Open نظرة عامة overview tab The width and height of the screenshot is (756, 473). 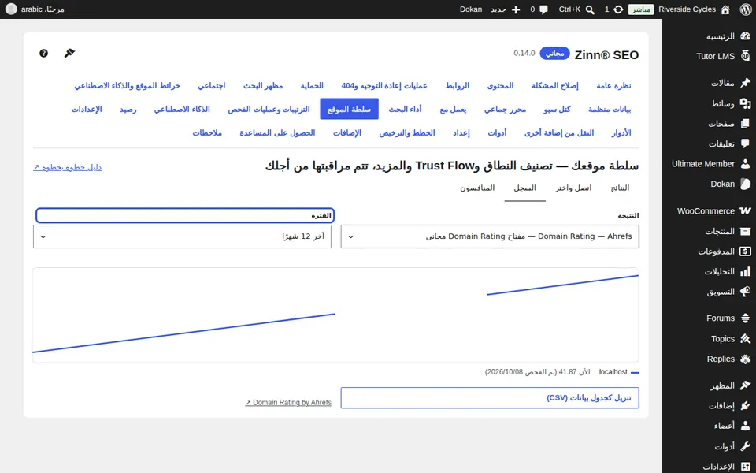pos(613,85)
